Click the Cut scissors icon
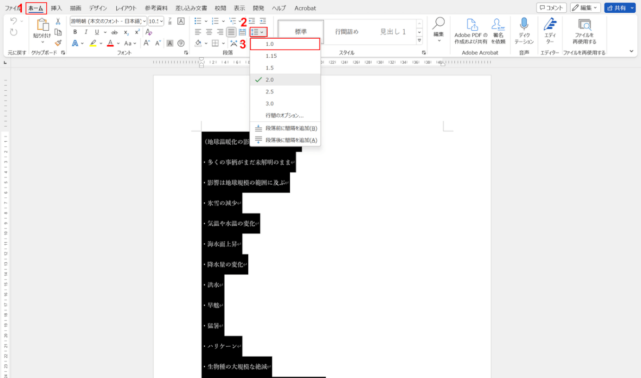This screenshot has width=641, height=378. pyautogui.click(x=58, y=21)
